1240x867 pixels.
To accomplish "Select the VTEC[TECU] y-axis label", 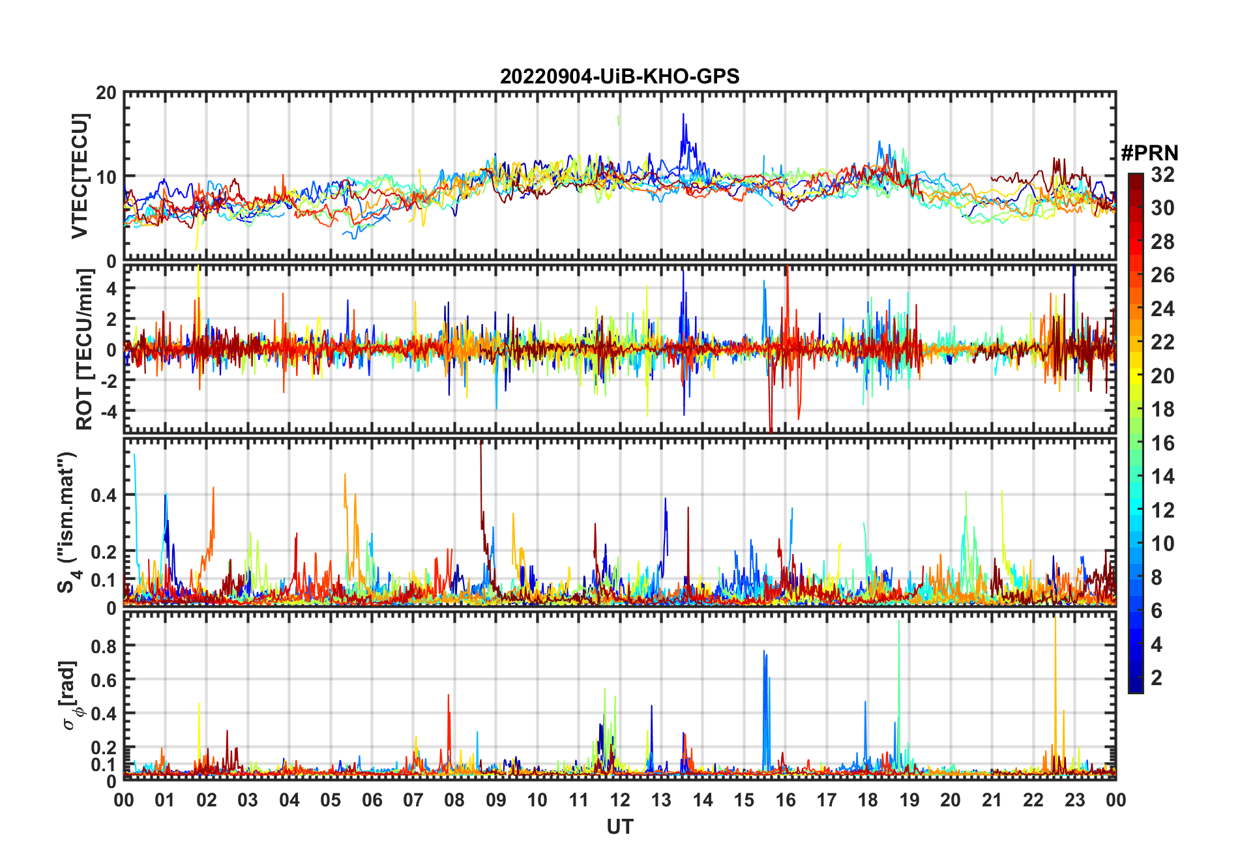I will pyautogui.click(x=80, y=176).
